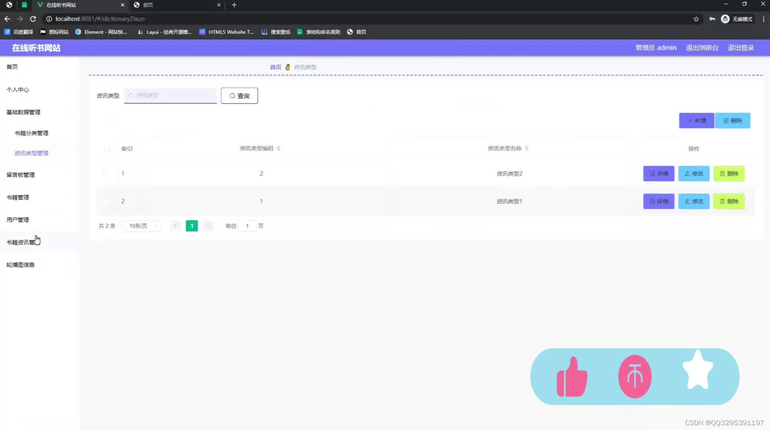Click the 首页 breadcrumb link
The width and height of the screenshot is (770, 430).
[275, 67]
